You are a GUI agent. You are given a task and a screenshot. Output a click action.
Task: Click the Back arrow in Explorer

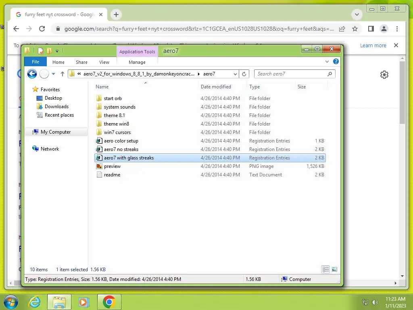32,74
